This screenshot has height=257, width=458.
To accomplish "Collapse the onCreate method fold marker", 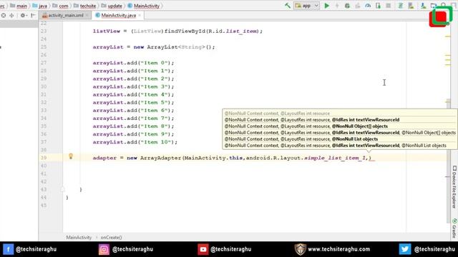I will click(x=62, y=189).
